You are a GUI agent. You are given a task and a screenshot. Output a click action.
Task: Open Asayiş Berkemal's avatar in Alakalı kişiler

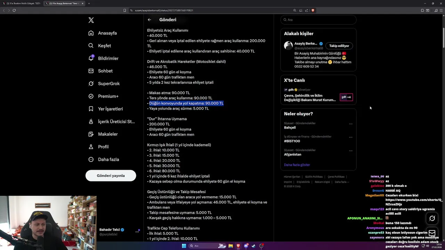coord(288,45)
